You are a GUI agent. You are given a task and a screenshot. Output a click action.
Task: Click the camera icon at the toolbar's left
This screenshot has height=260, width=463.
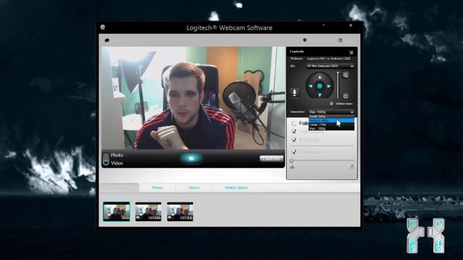pyautogui.click(x=107, y=40)
